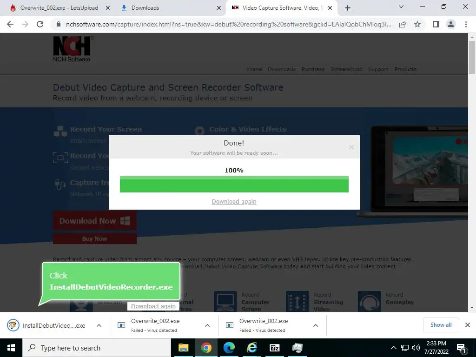Open the Chrome profile avatar icon
Viewport: 476px width, 357px height.
tap(451, 24)
